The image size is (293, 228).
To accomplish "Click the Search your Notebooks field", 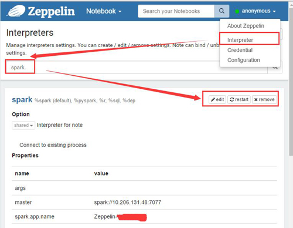I will coord(176,11).
